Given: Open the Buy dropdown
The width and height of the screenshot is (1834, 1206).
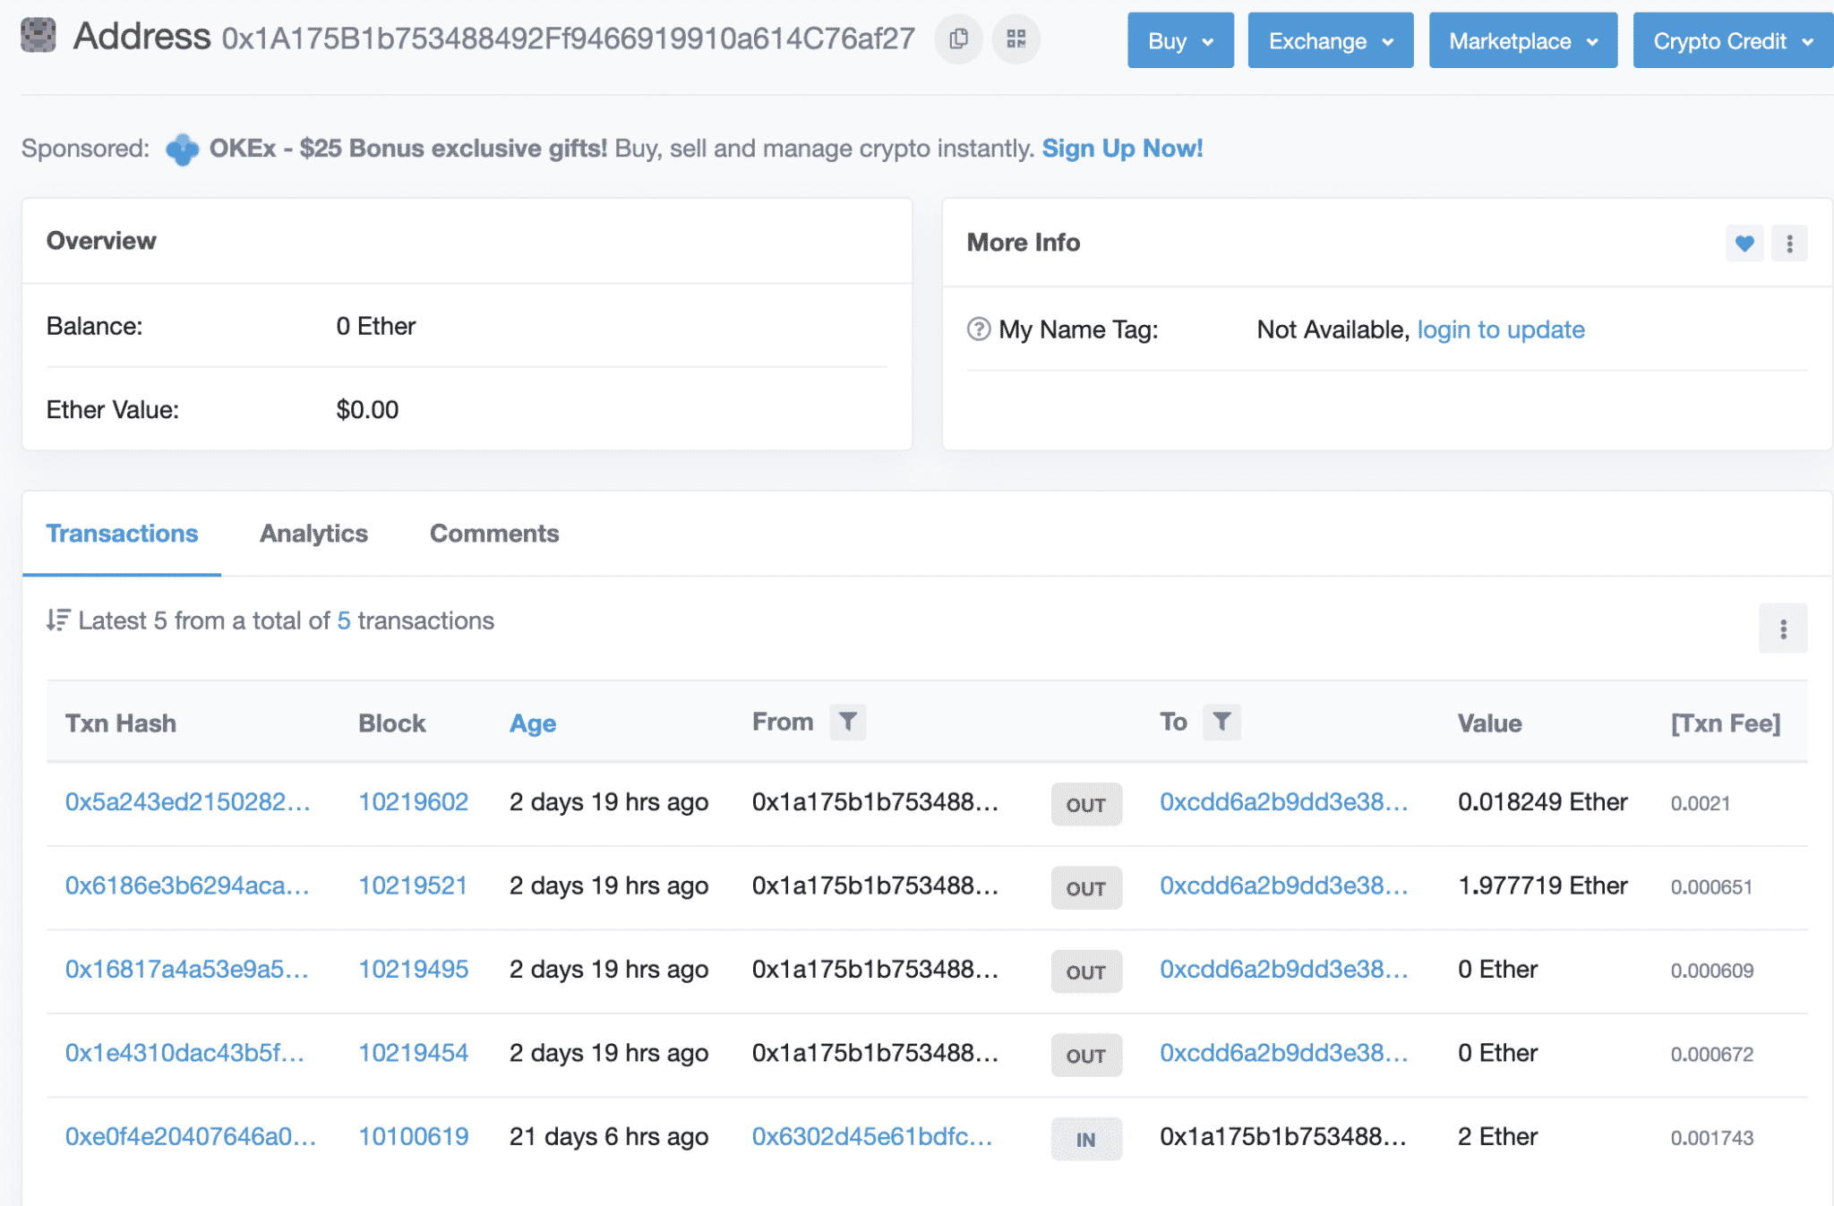Looking at the screenshot, I should pyautogui.click(x=1180, y=40).
